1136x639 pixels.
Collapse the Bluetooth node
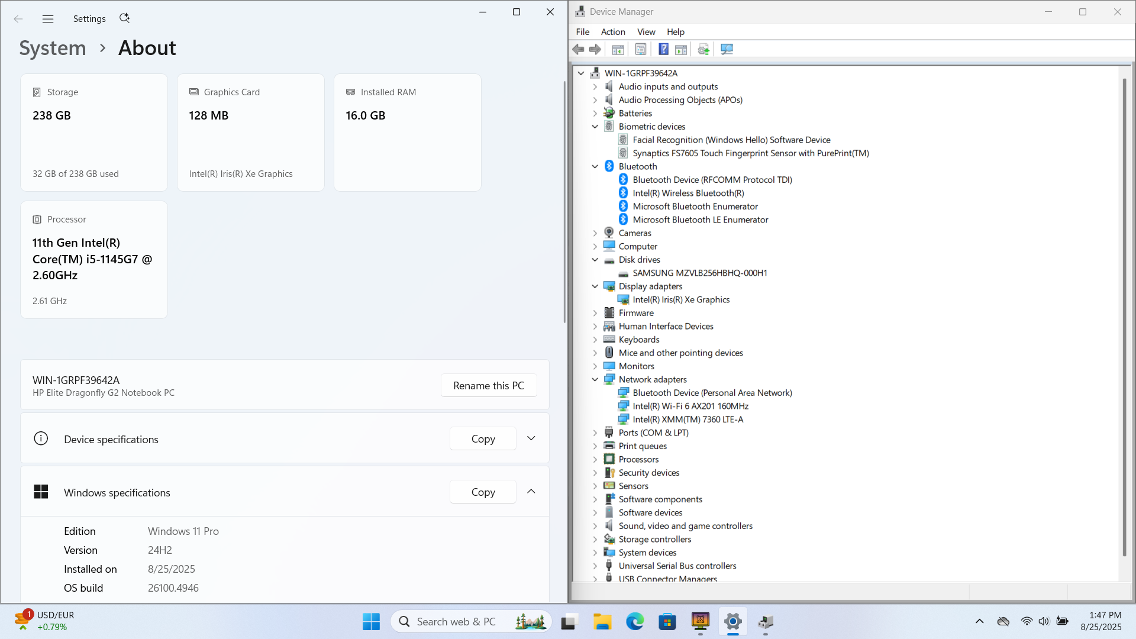click(595, 167)
